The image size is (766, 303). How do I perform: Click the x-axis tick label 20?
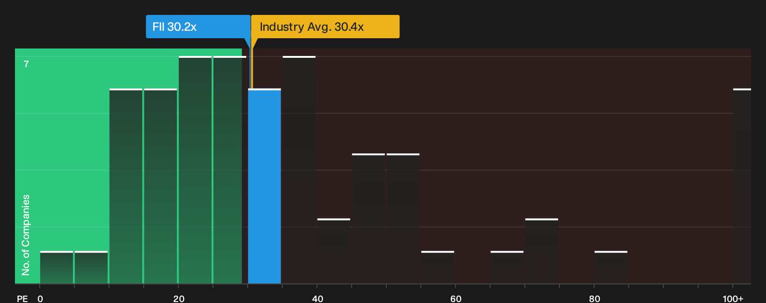(x=179, y=299)
